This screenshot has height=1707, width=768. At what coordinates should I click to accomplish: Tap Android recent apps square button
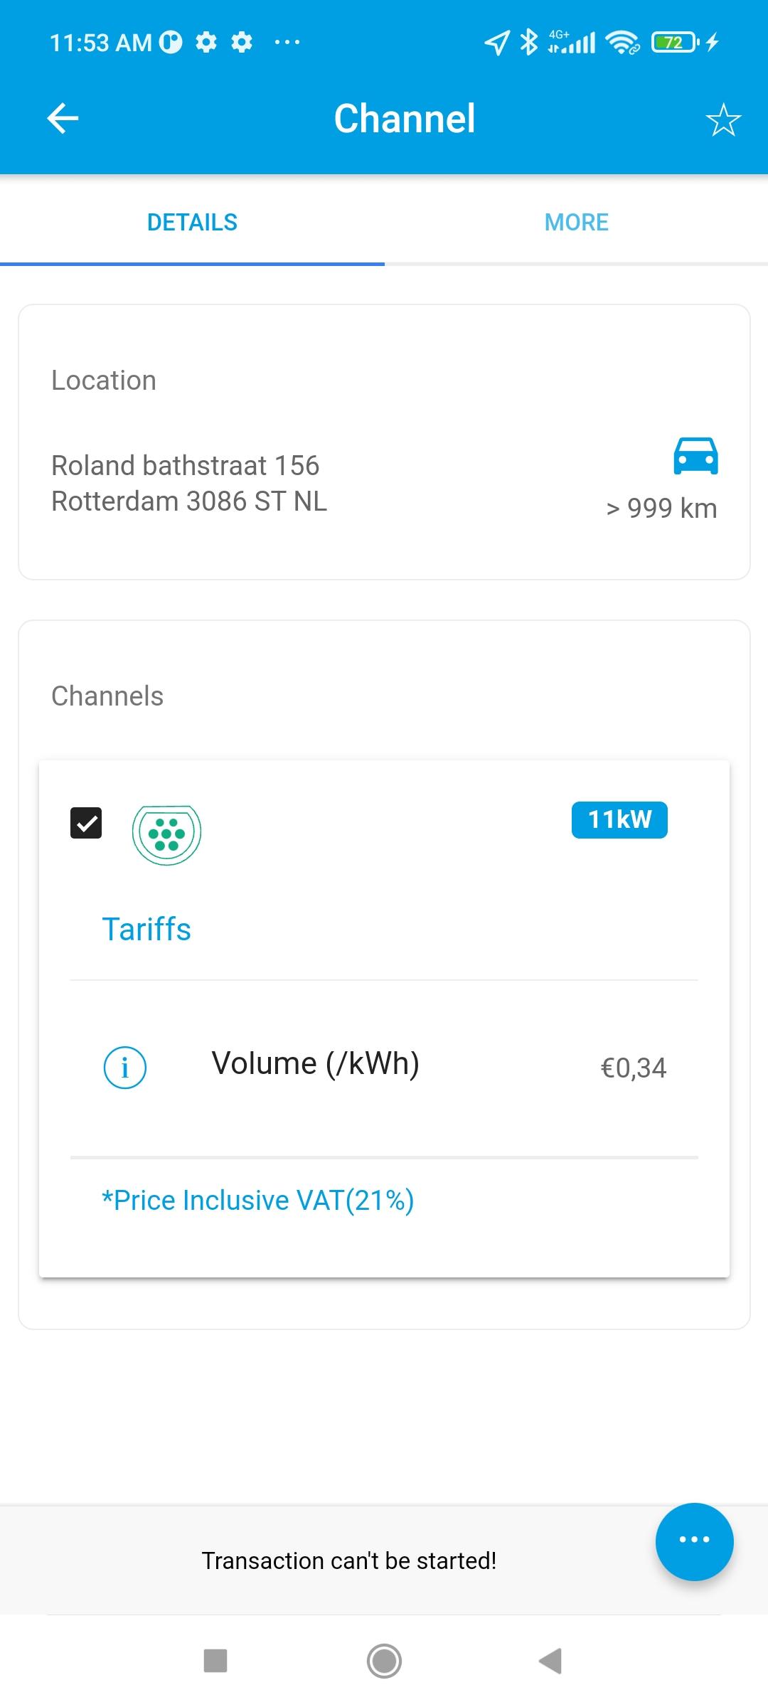pos(215,1661)
